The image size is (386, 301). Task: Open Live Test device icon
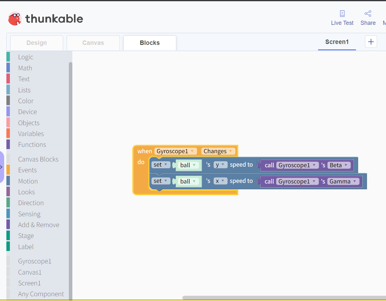pyautogui.click(x=342, y=13)
